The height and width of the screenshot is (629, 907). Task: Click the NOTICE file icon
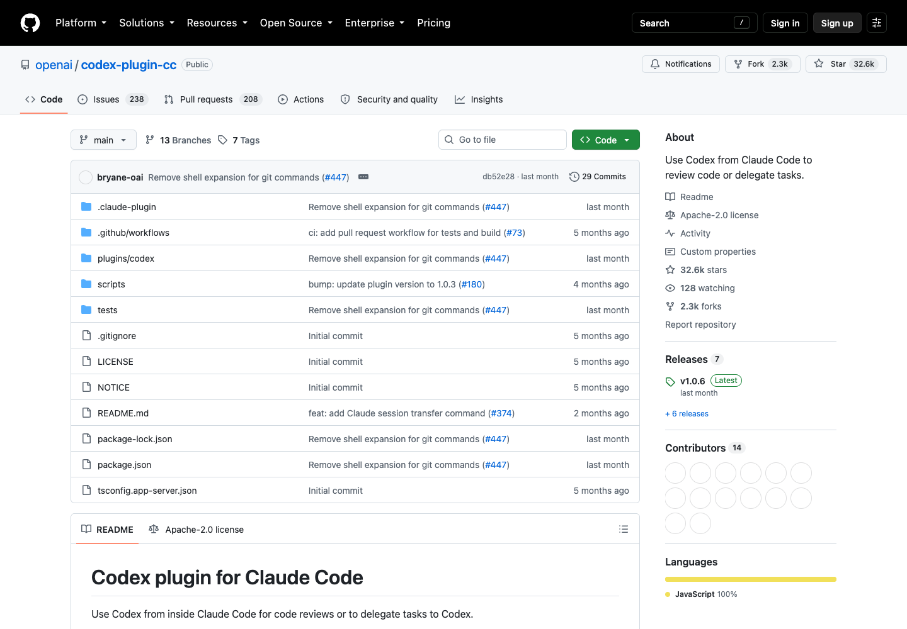tap(86, 387)
